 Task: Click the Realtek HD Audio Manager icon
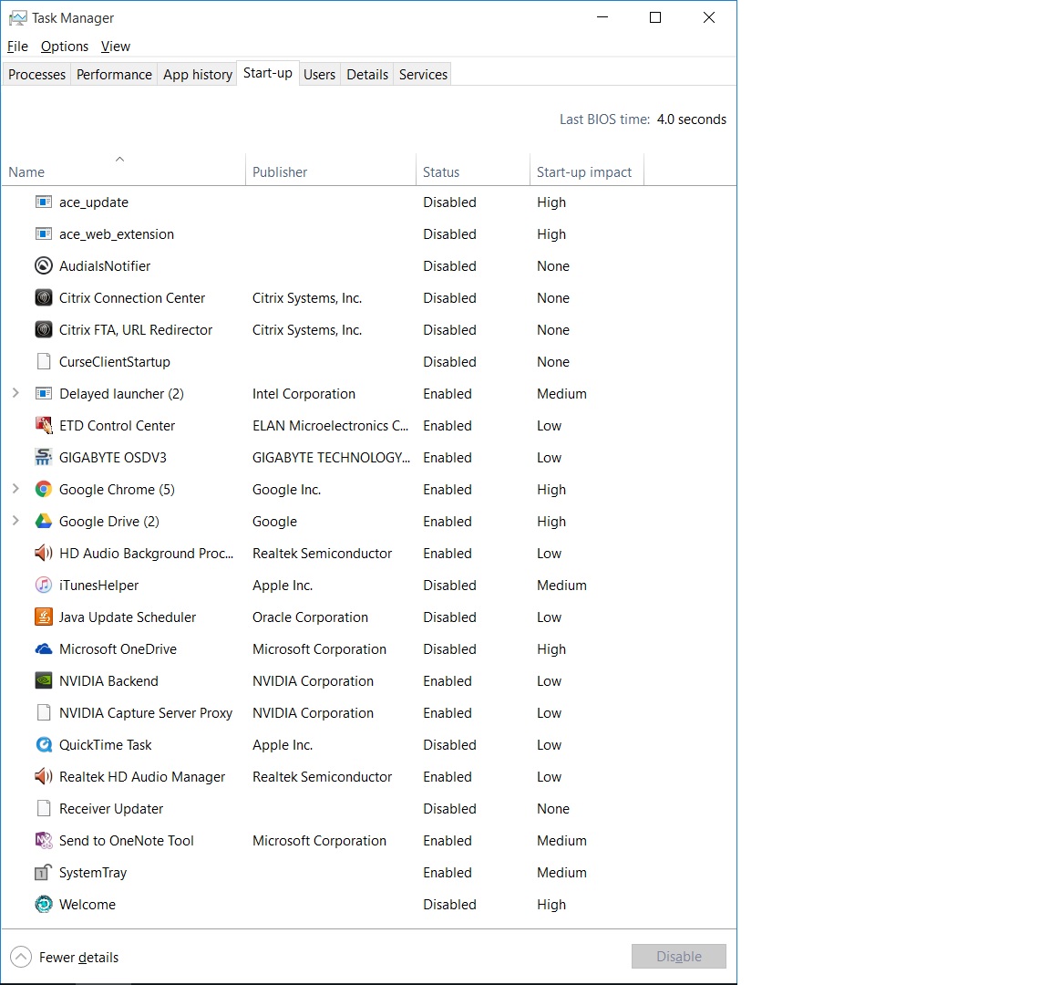tap(44, 777)
